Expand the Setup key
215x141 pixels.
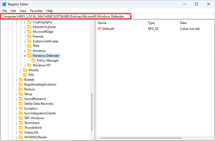click(16, 94)
